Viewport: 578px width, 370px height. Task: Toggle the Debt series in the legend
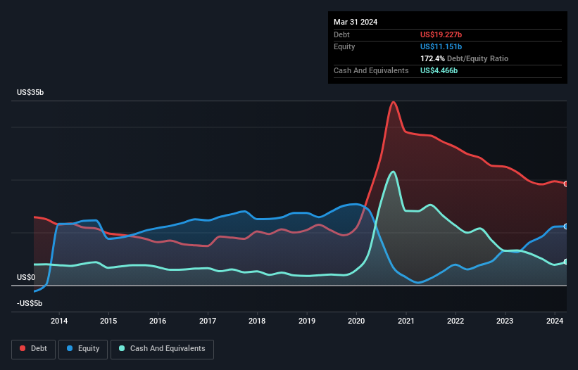point(33,349)
